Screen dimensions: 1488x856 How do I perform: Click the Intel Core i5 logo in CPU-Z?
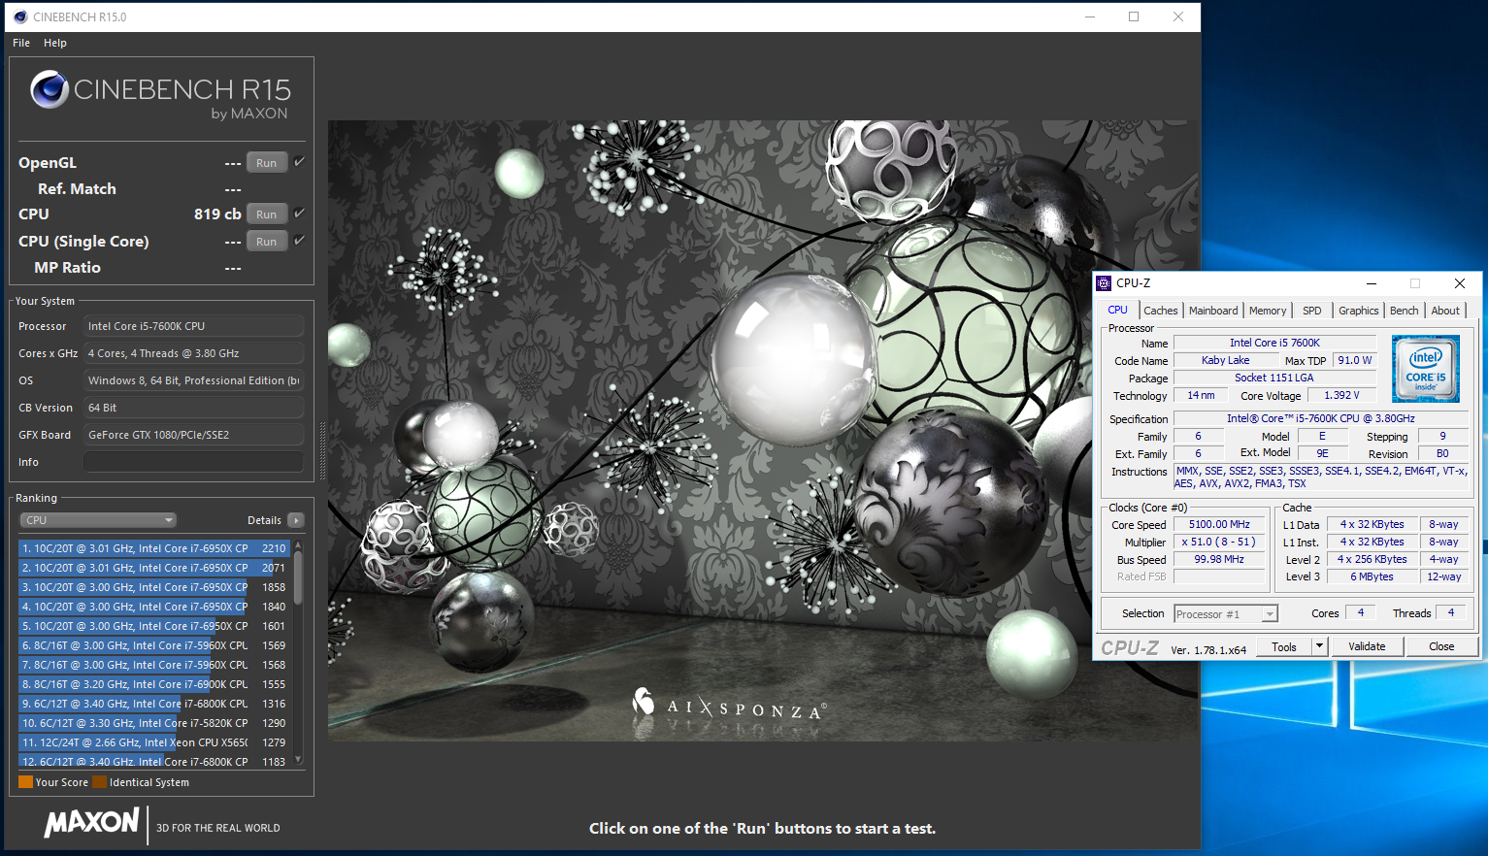[1425, 369]
